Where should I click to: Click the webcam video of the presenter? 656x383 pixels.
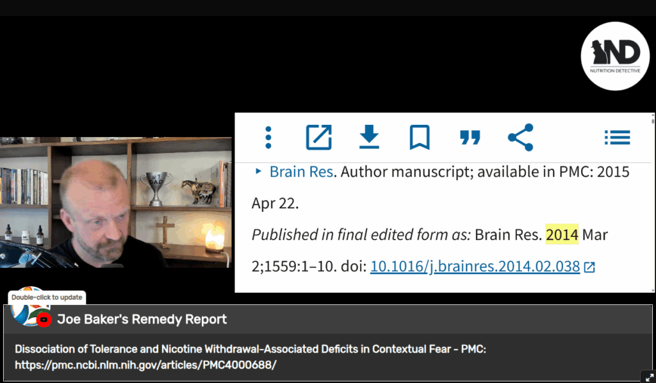(116, 202)
